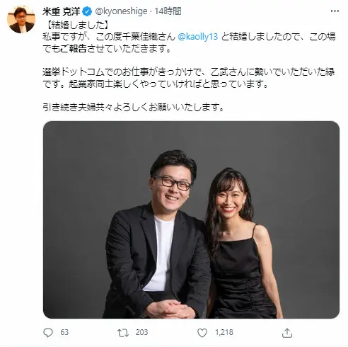Open the attached couple photo
Viewport: 348px width, 347px height.
[191, 220]
